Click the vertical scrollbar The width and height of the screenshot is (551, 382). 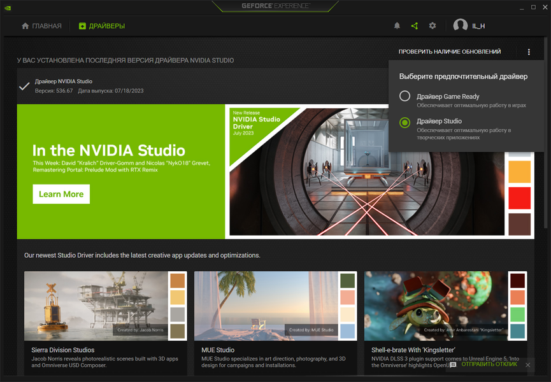click(546, 134)
